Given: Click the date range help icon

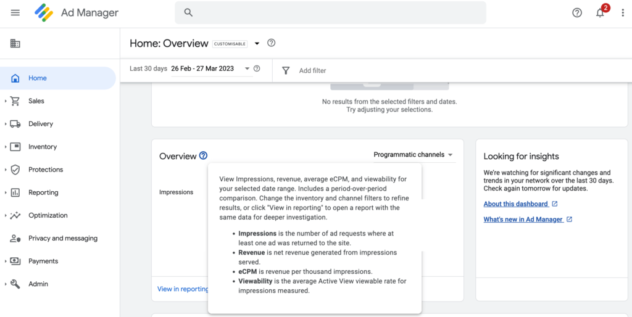Looking at the screenshot, I should [257, 68].
